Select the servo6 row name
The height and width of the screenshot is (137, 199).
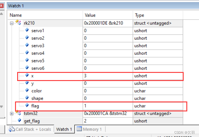38,68
